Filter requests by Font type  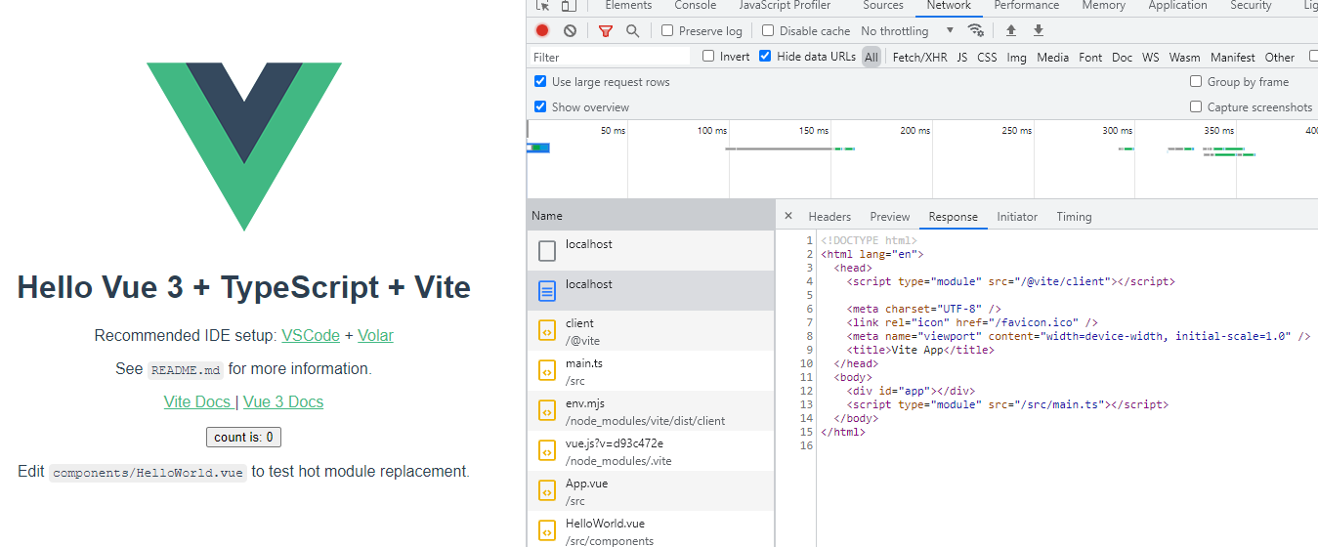coord(1090,58)
